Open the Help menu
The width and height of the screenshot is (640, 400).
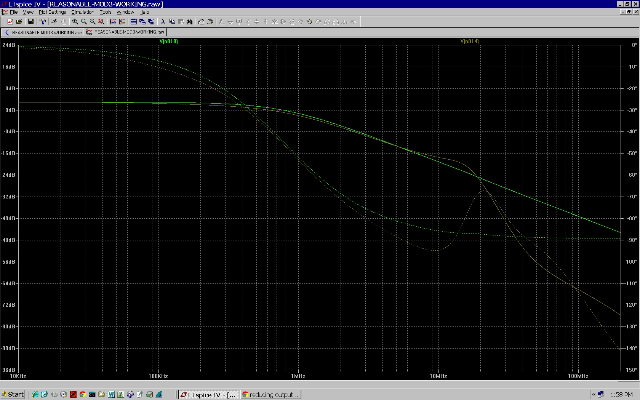144,12
